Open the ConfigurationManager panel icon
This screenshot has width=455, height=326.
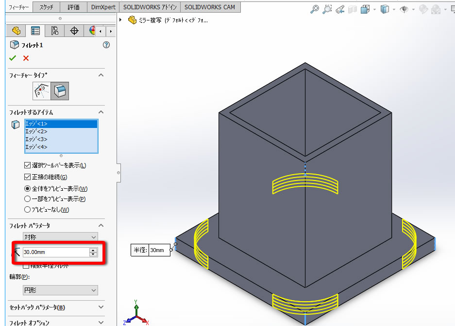point(54,31)
